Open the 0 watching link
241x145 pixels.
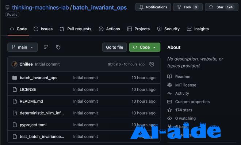click(185, 118)
